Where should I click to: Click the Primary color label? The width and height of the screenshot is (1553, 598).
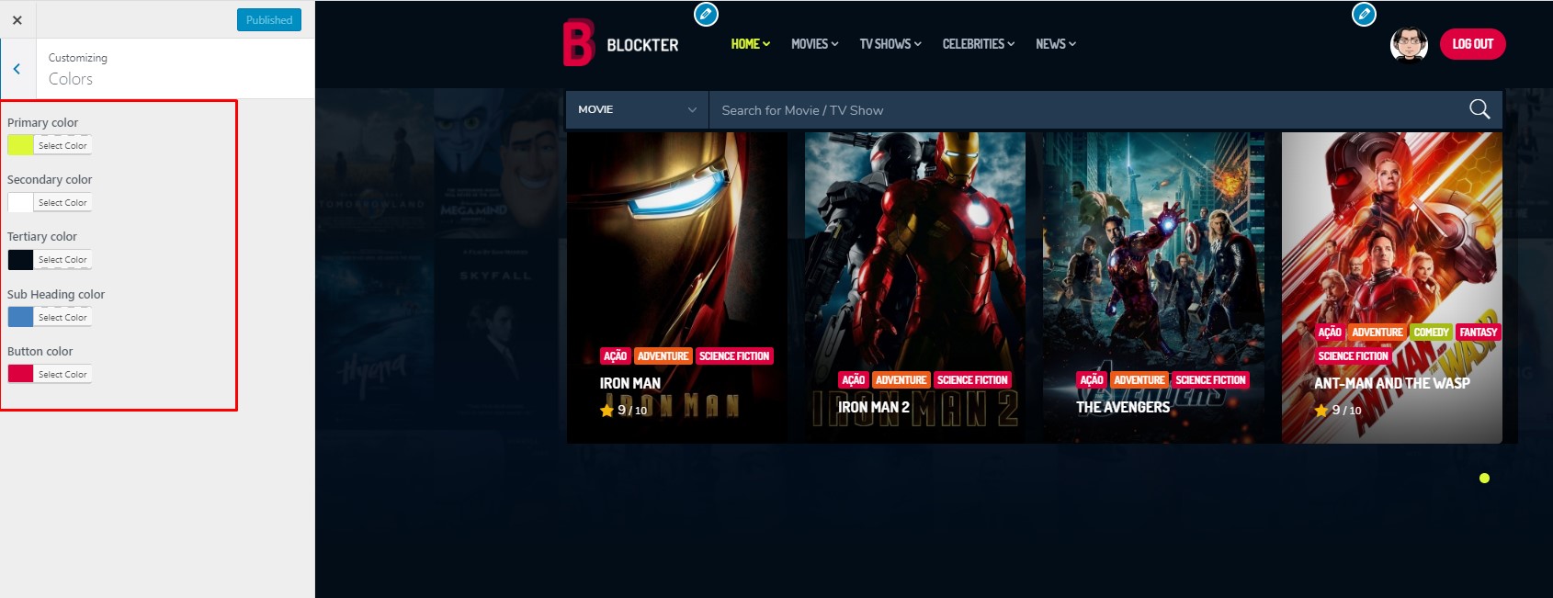[42, 122]
